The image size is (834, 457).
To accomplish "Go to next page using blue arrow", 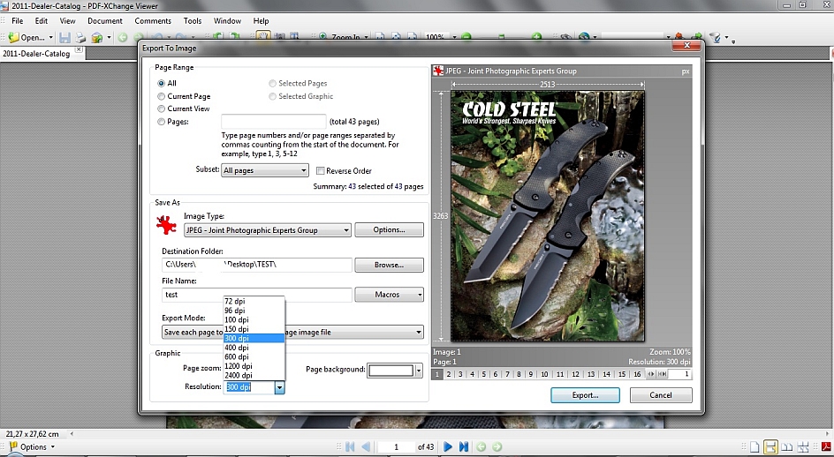I will (448, 447).
